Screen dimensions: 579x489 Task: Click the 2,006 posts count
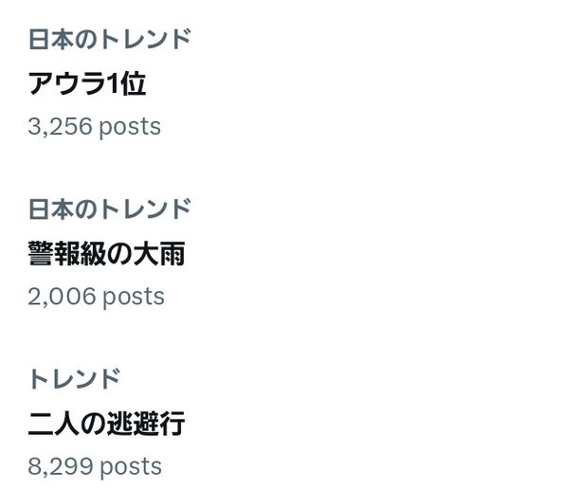[x=96, y=297]
